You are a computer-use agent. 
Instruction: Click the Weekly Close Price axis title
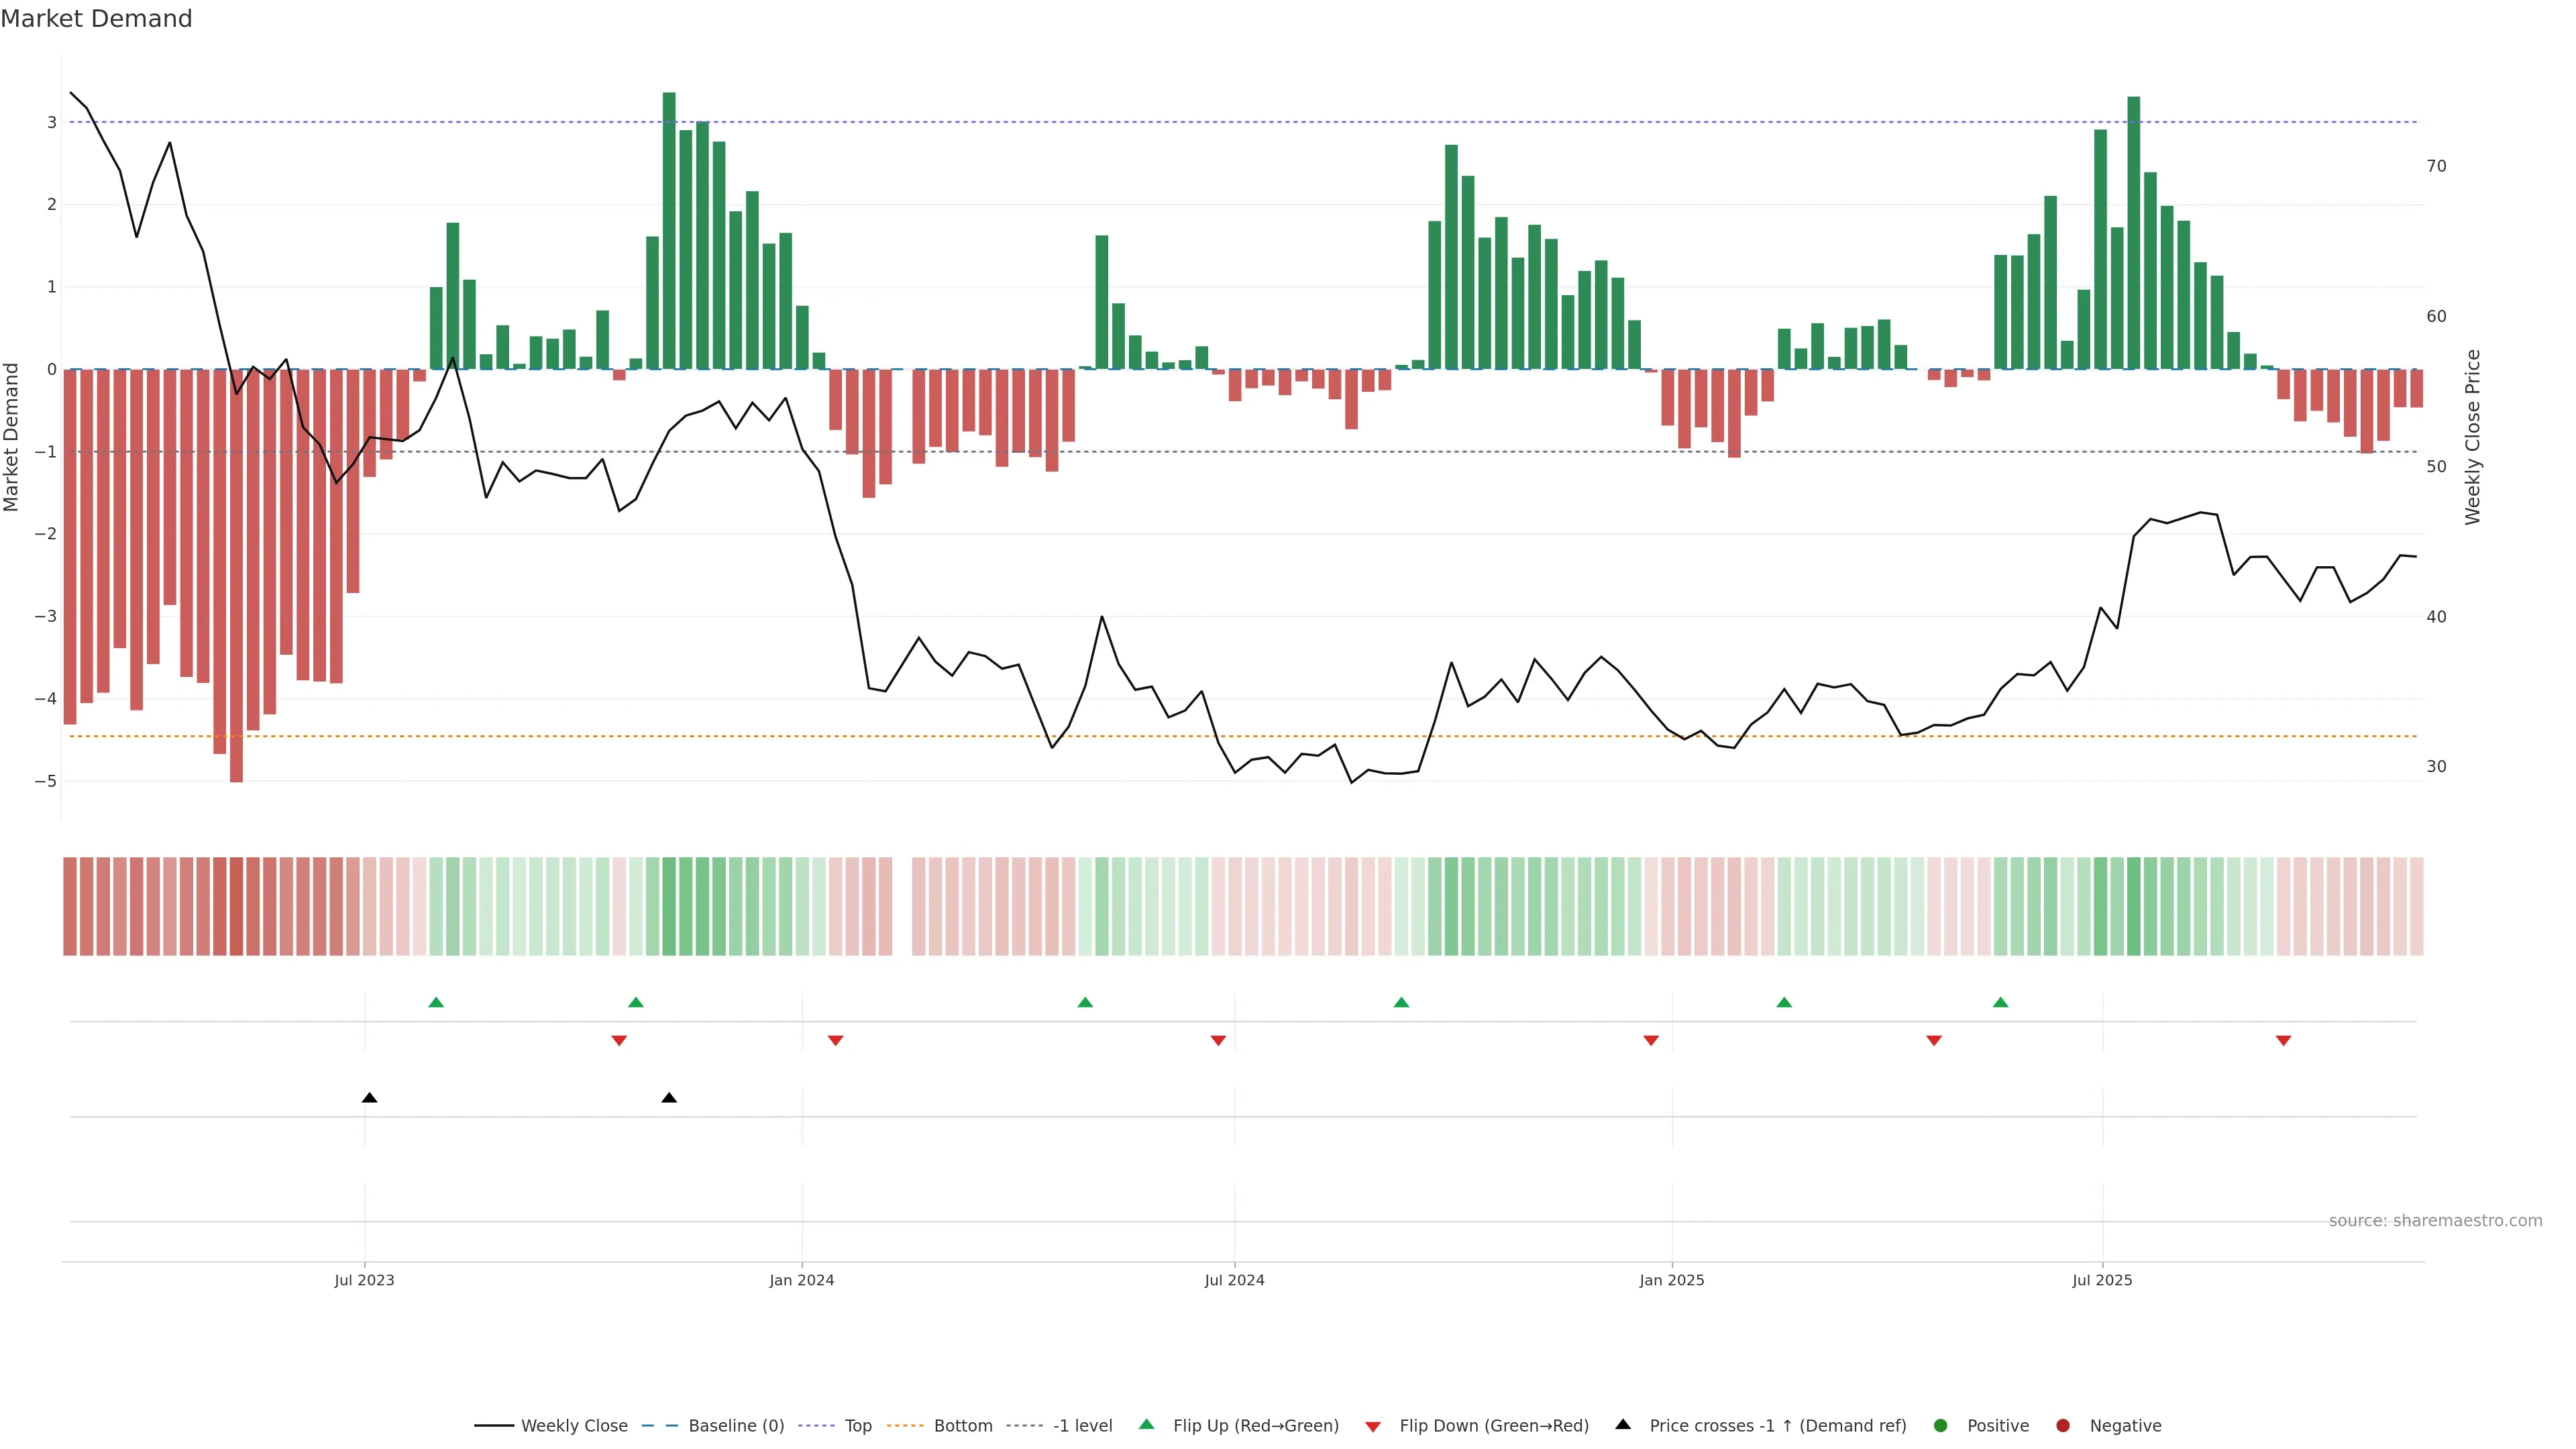point(2472,437)
